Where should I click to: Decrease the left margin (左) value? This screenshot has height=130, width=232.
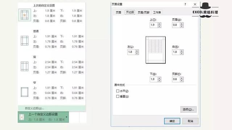point(137,53)
